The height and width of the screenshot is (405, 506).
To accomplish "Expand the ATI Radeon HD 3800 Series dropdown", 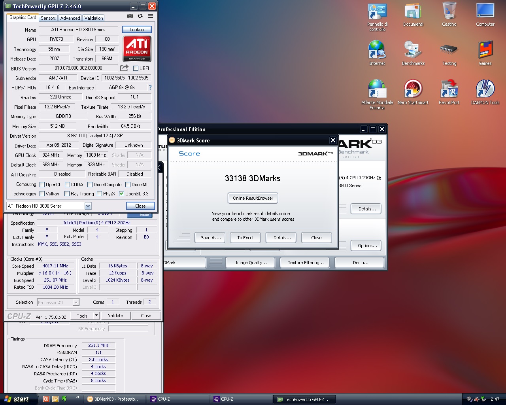I will pos(88,206).
